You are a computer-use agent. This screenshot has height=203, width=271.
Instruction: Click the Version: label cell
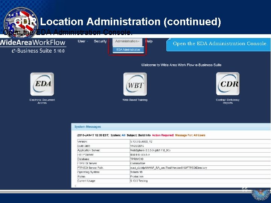pyautogui.click(x=104, y=142)
